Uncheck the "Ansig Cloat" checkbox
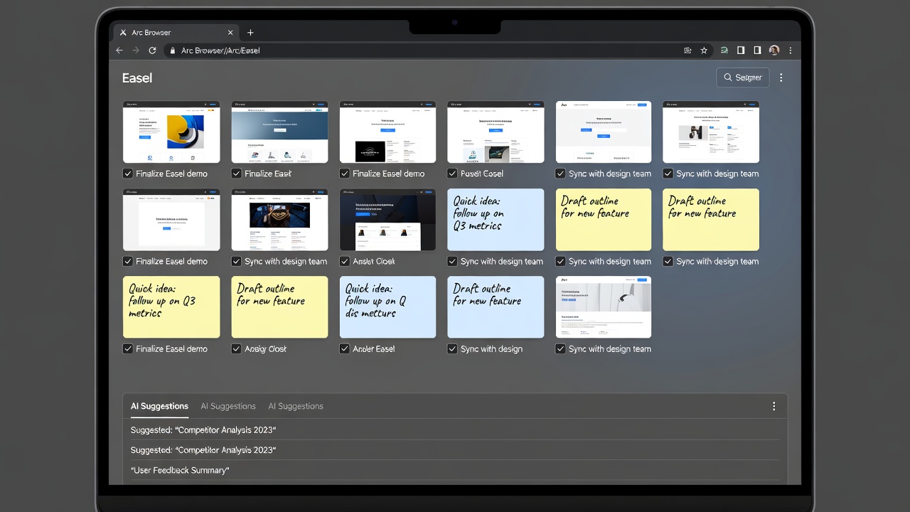Screen dimensions: 910x512 pyautogui.click(x=236, y=348)
